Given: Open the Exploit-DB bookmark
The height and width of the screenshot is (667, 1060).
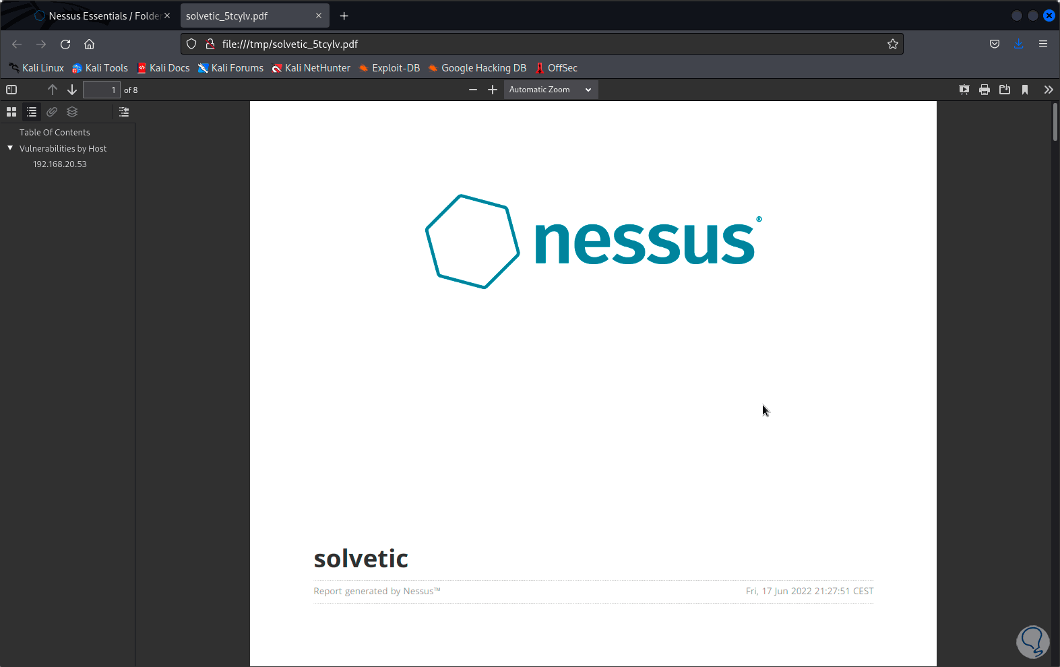Looking at the screenshot, I should click(389, 68).
